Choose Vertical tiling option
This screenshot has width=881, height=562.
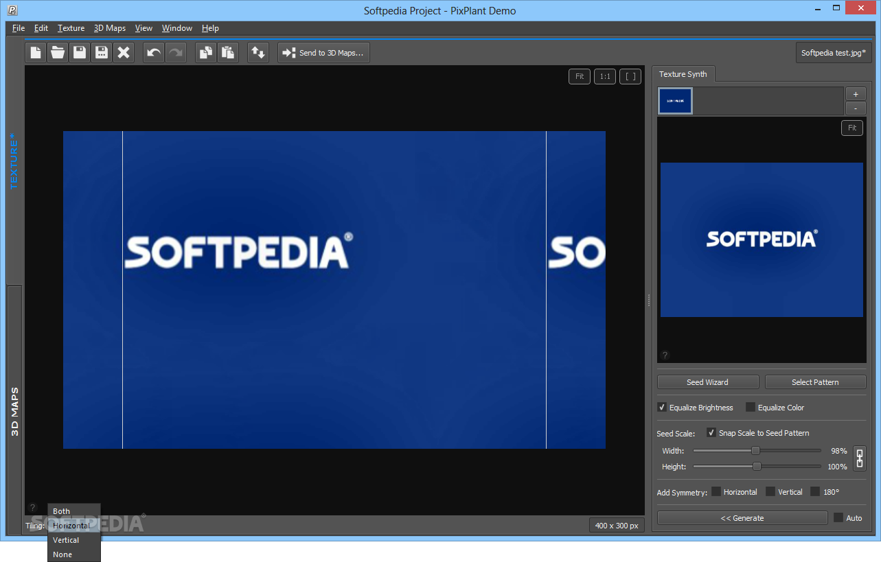(x=74, y=540)
